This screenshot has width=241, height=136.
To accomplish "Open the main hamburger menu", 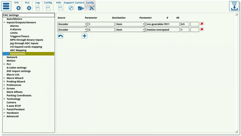I will coord(6,6).
